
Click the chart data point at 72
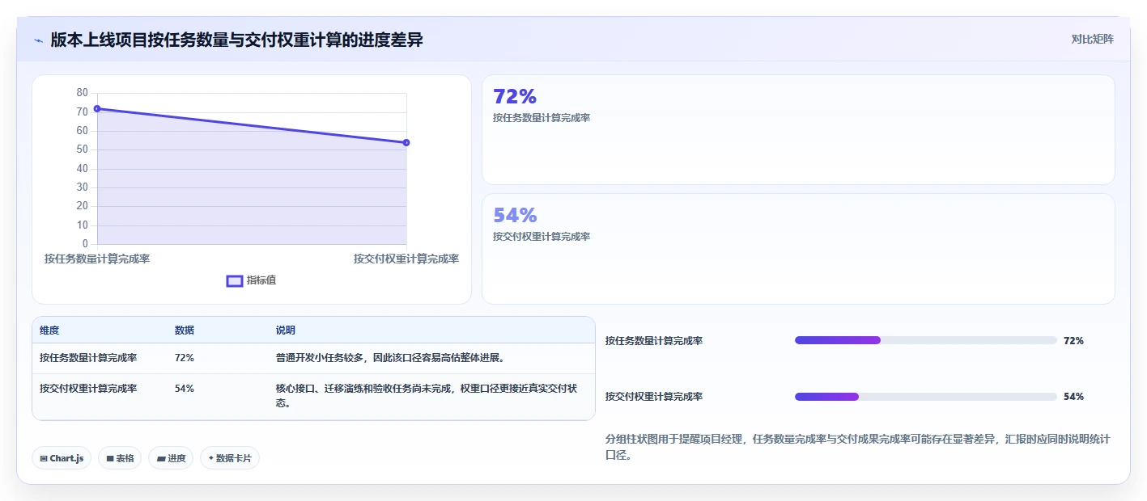97,108
